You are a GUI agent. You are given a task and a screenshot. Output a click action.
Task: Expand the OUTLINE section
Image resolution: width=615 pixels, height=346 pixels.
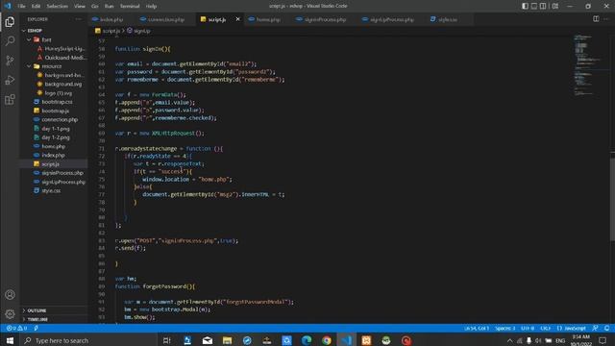(54, 310)
